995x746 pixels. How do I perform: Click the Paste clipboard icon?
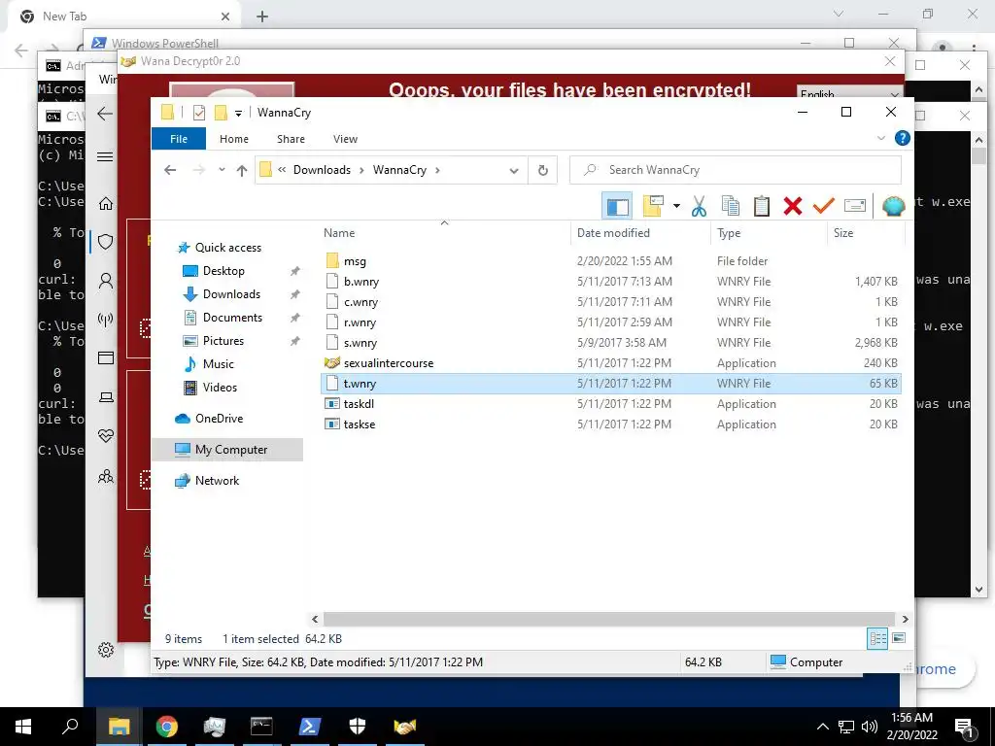[x=762, y=206]
